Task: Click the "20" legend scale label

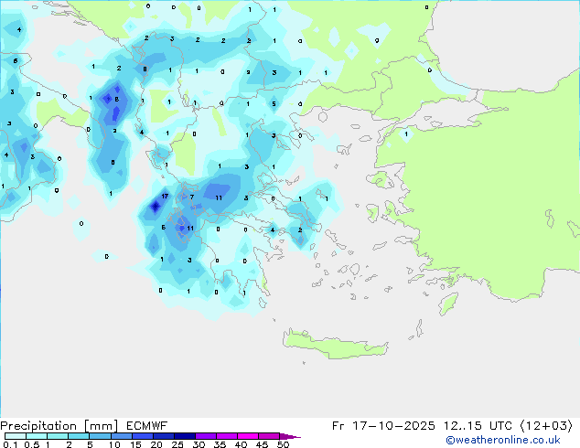Action: pos(156,444)
